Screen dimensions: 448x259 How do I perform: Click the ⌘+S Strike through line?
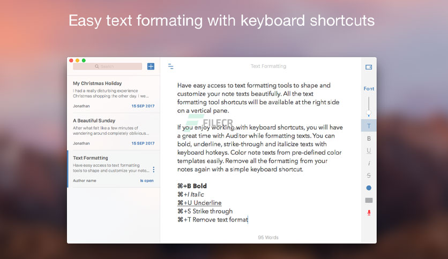205,211
